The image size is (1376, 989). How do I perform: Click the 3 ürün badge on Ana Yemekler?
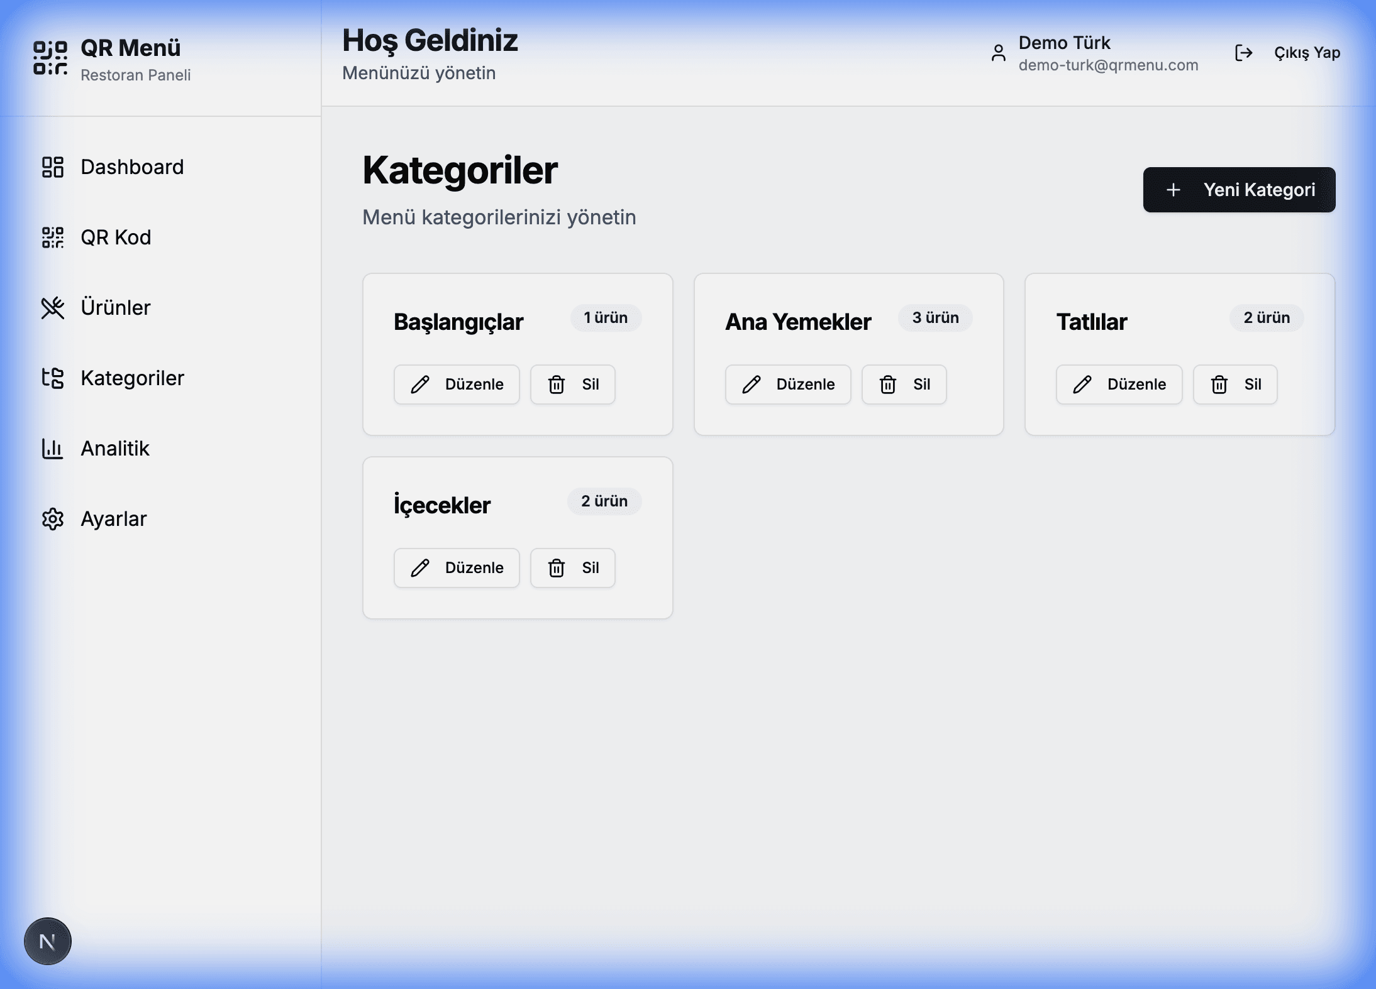pos(935,318)
